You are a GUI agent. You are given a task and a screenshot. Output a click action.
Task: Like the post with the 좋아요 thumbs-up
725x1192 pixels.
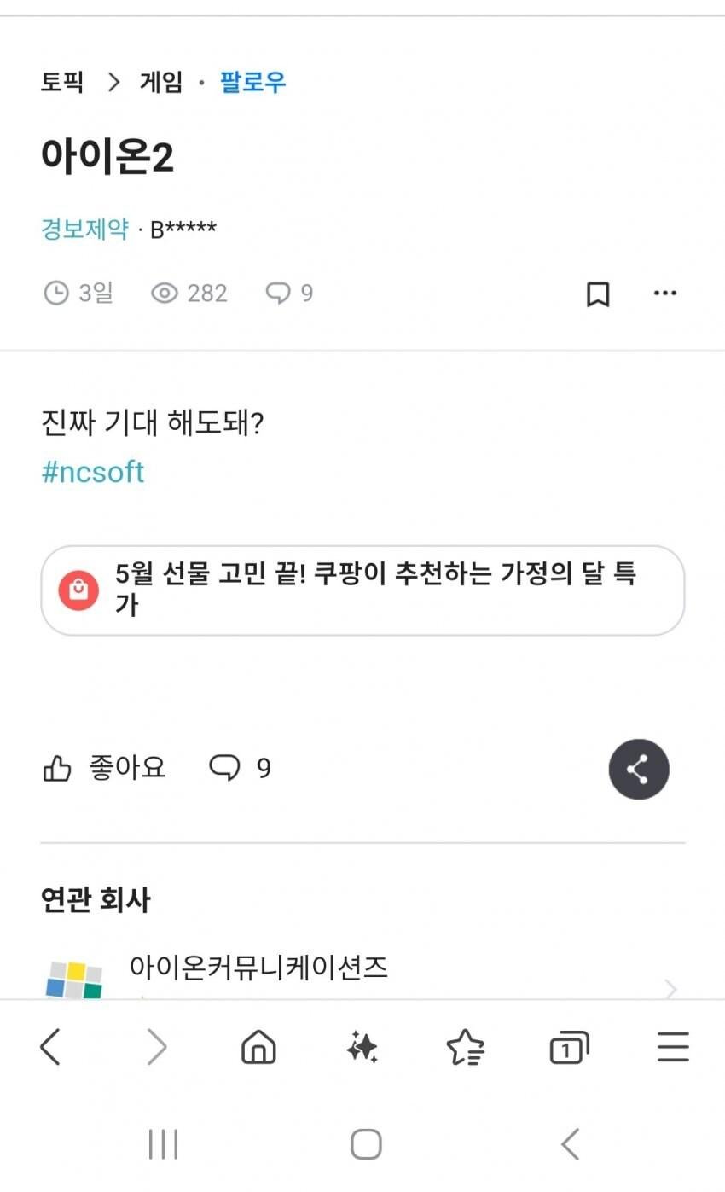point(104,769)
